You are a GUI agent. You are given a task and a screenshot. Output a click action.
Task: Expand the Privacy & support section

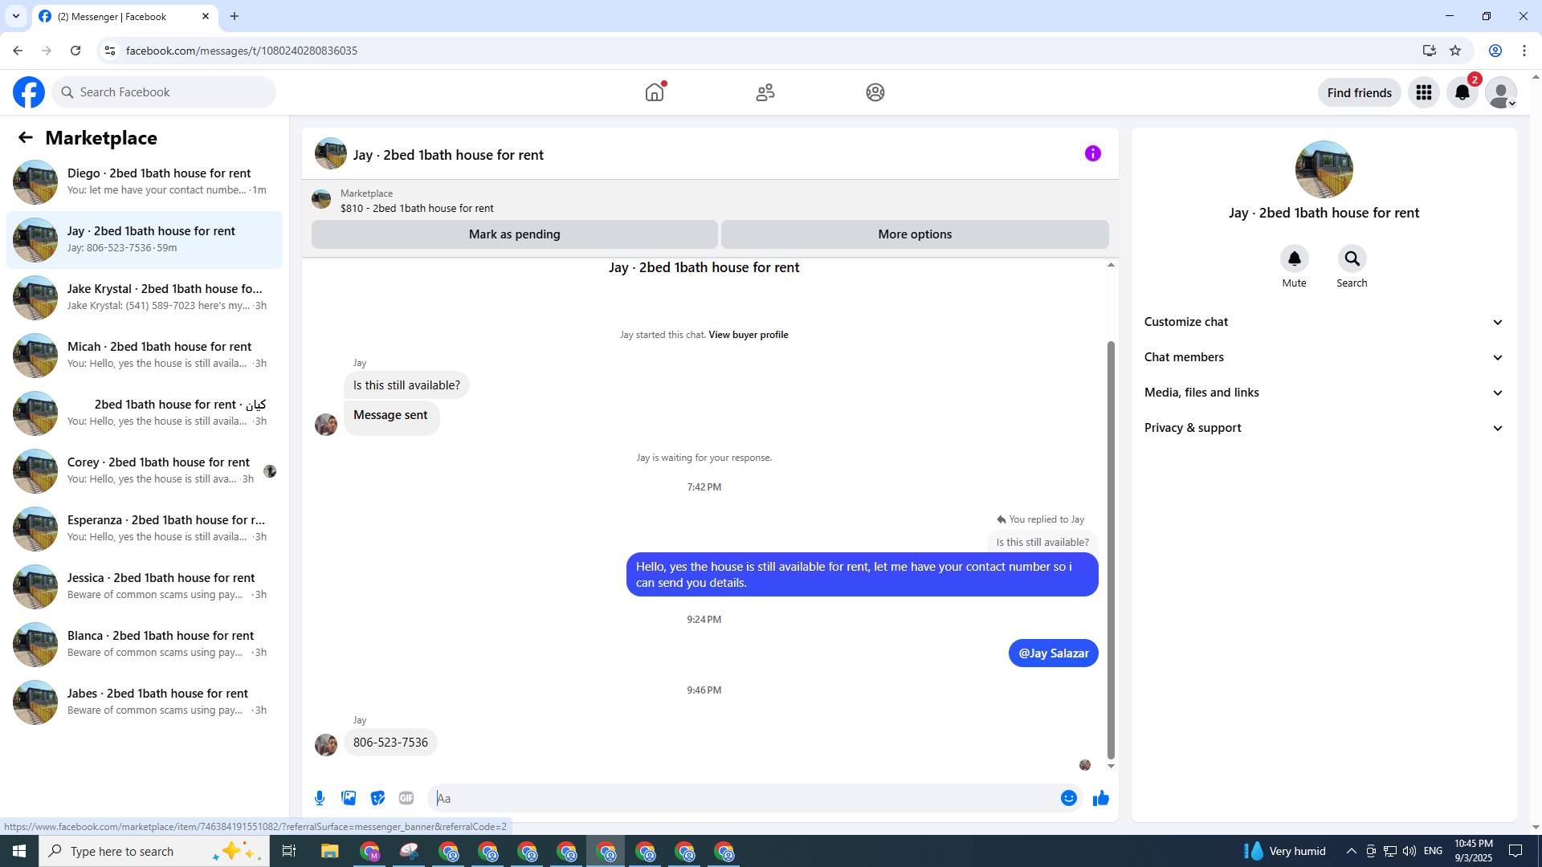click(1324, 428)
